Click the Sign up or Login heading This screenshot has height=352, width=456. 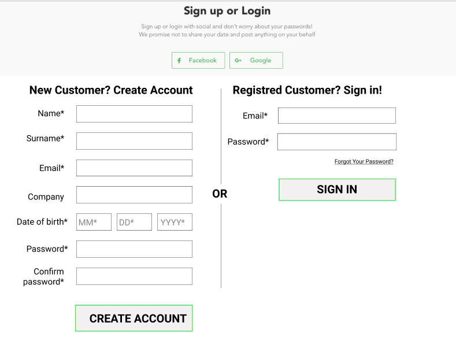pos(227,11)
